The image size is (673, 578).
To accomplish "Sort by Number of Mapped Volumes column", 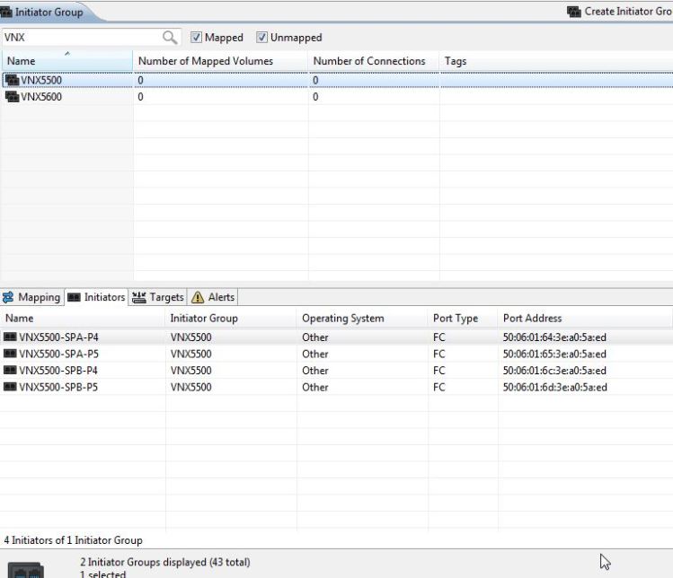I will [x=221, y=61].
